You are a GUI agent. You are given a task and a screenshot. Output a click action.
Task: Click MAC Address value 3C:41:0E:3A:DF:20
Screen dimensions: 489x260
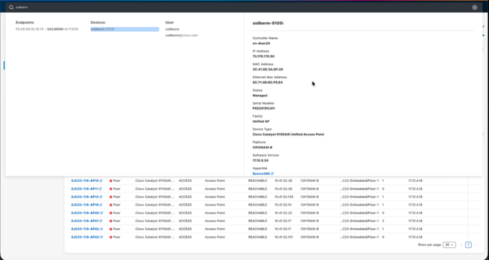268,69
